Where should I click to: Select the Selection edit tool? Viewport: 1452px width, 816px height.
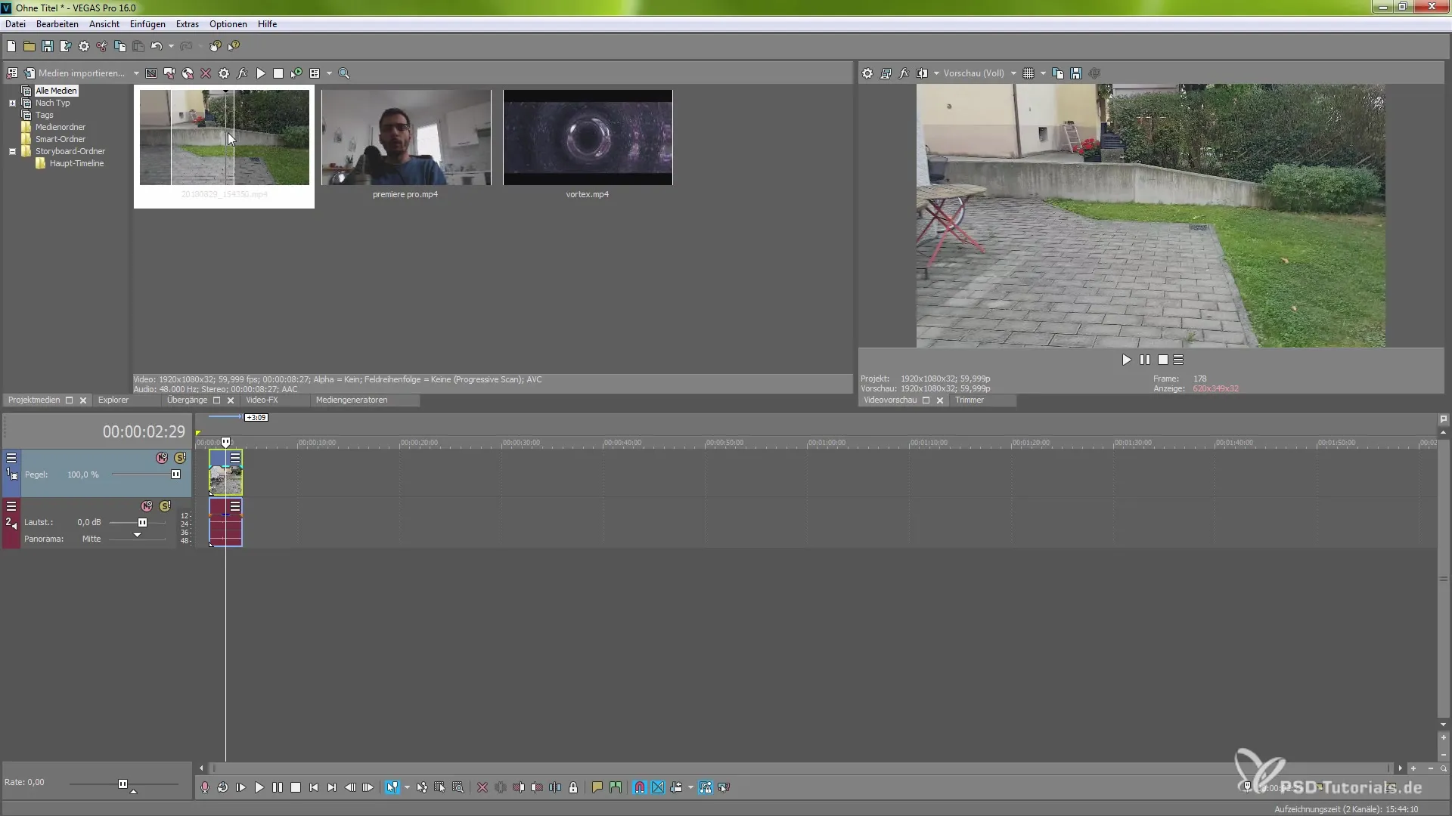(x=440, y=787)
